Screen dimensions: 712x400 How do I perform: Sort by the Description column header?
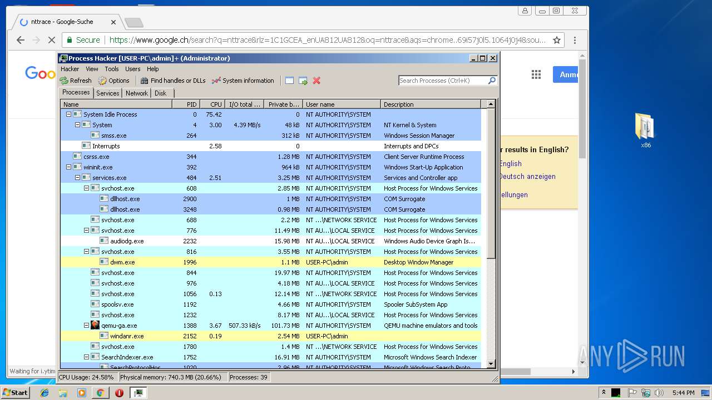pos(431,104)
